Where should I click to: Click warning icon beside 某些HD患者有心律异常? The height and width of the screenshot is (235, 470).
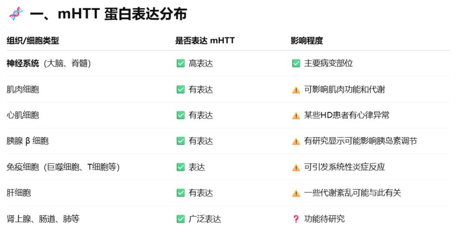click(x=296, y=115)
